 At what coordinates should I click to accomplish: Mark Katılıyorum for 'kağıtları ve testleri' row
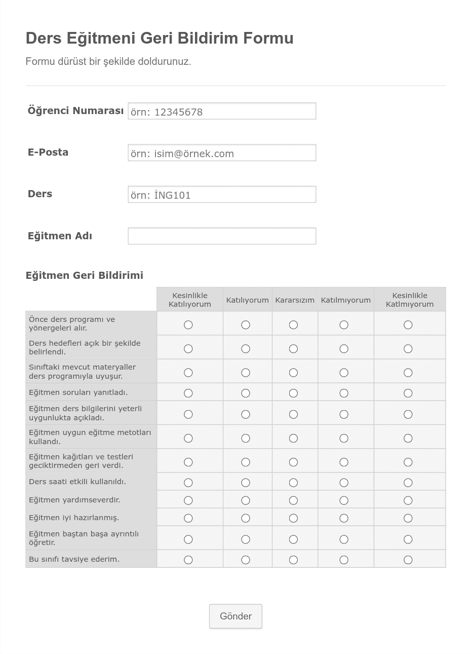coord(246,462)
